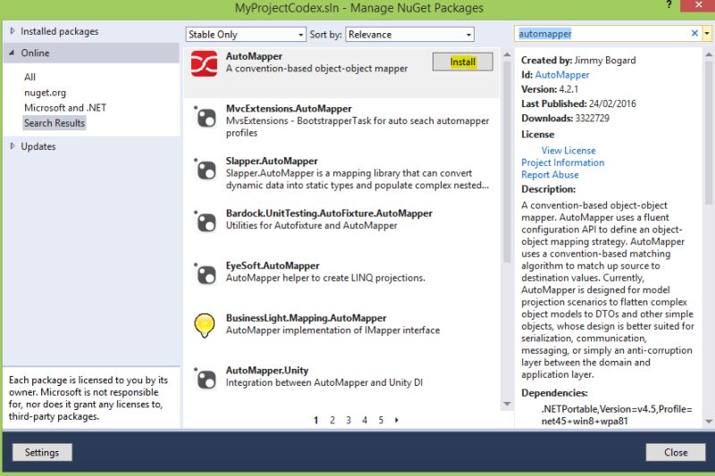Click the Dependencies: heading
The image size is (715, 476).
coord(554,393)
